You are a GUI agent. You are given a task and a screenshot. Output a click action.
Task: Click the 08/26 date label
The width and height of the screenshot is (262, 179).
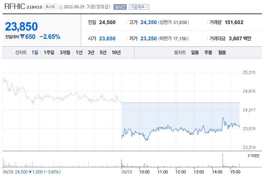[x=8, y=172]
